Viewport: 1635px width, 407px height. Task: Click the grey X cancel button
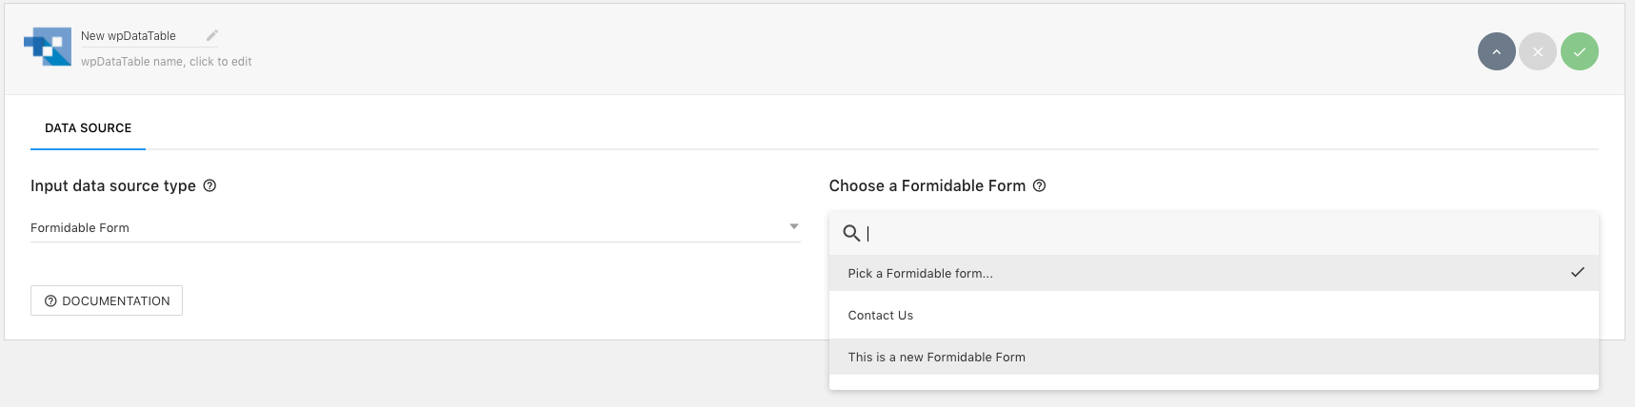click(1537, 51)
